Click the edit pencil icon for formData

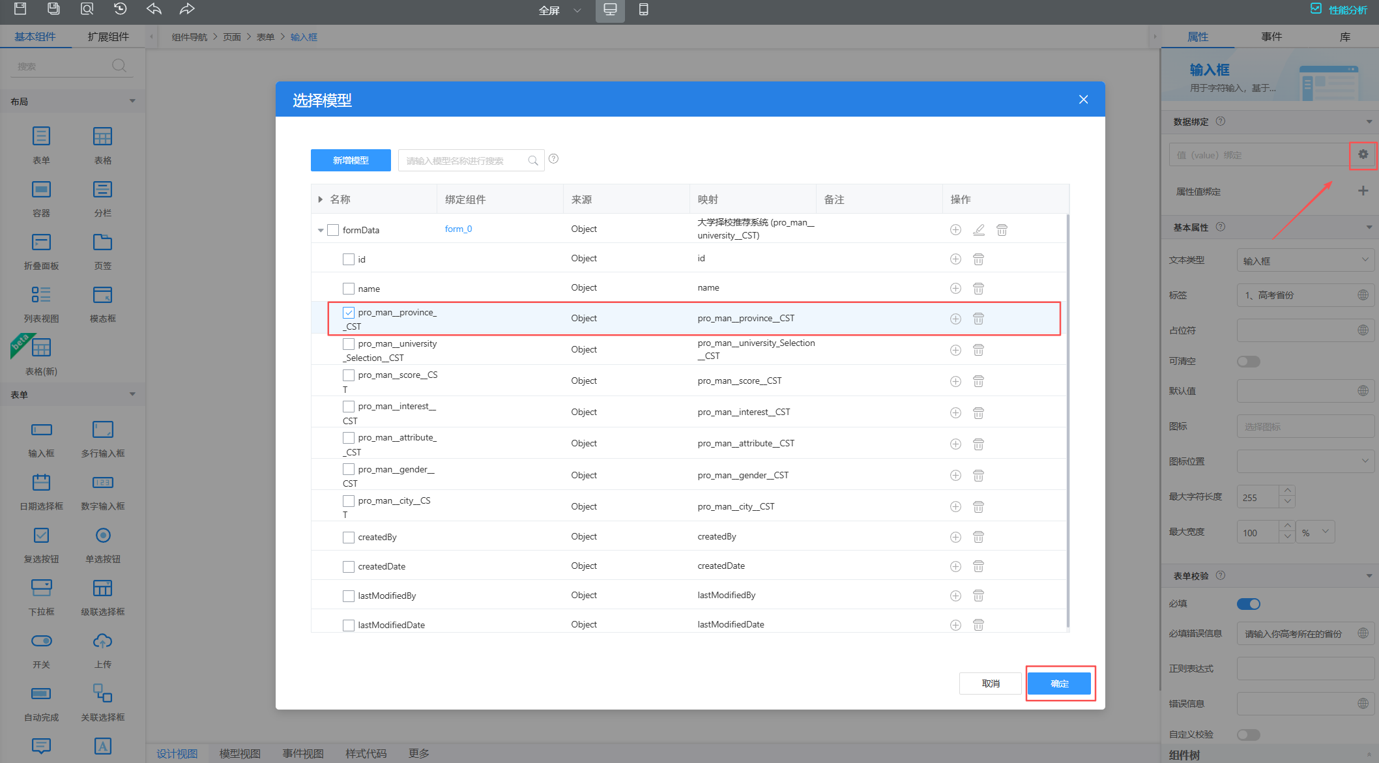click(978, 230)
